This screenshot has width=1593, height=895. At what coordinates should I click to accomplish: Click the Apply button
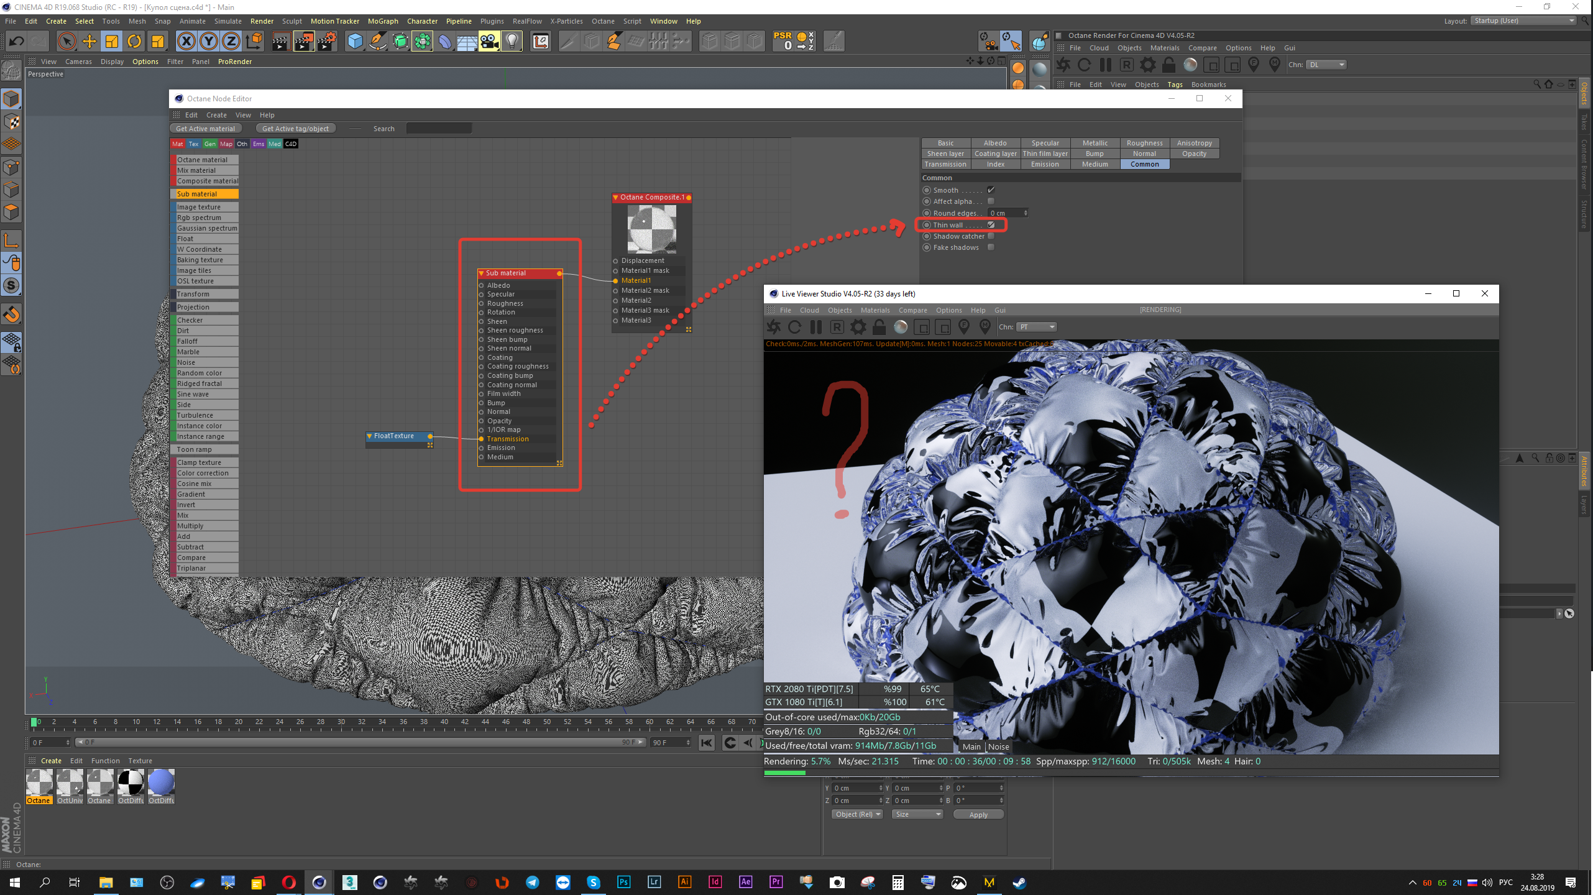(978, 814)
